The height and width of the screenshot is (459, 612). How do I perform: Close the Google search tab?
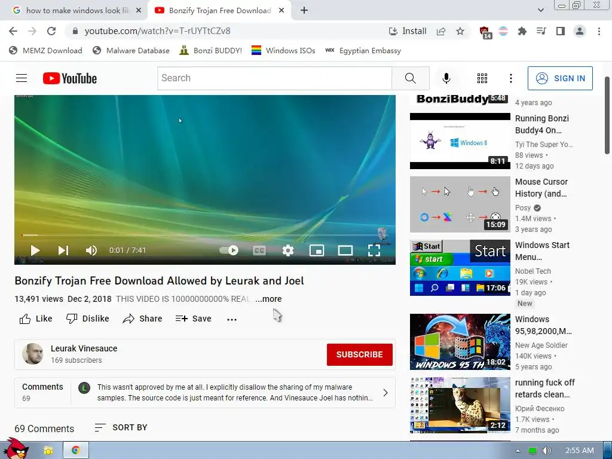tap(139, 11)
